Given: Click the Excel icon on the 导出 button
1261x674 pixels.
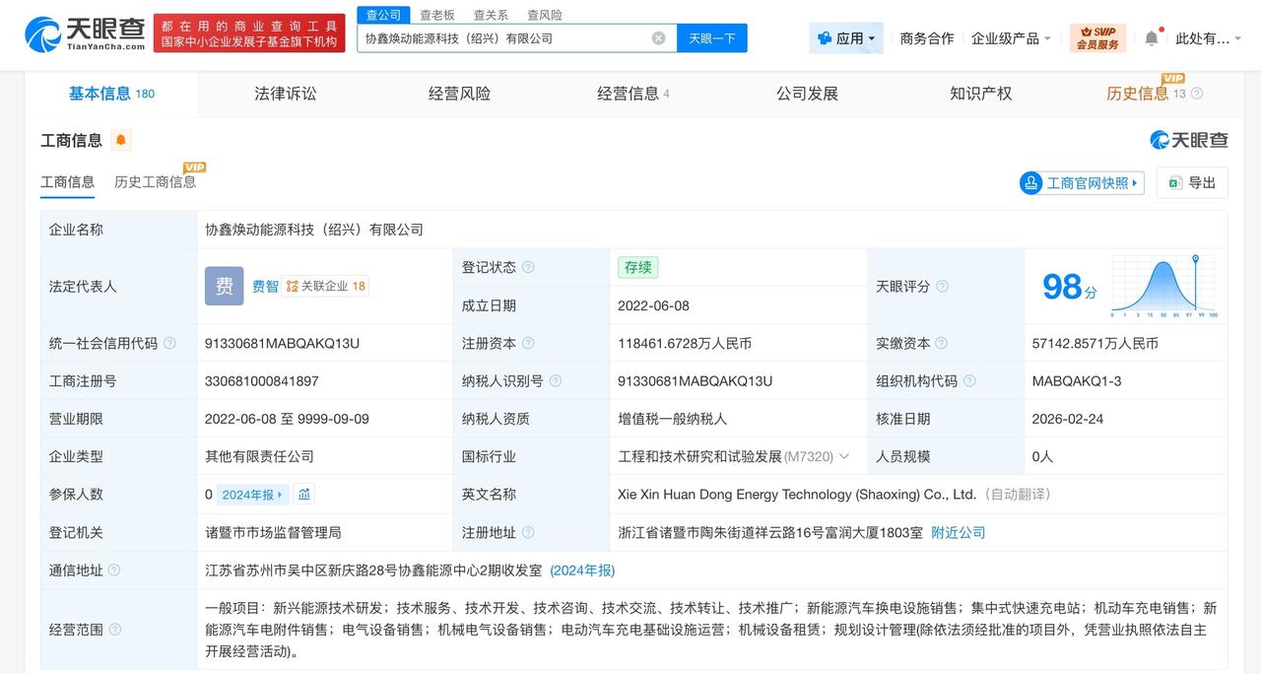Looking at the screenshot, I should click(x=1172, y=182).
